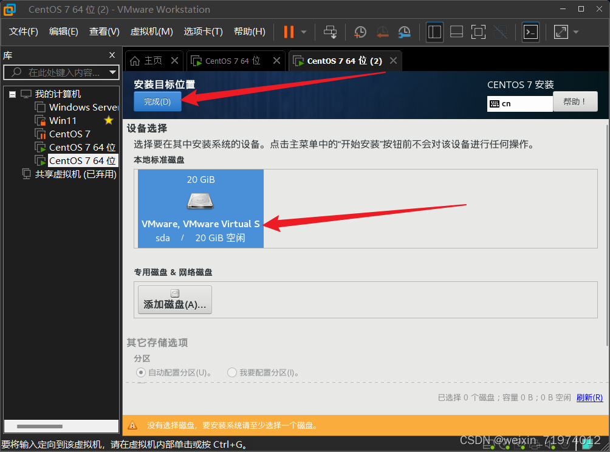The height and width of the screenshot is (452, 610).
Task: Click the library panel horizontal scrollbar
Action: 39,426
